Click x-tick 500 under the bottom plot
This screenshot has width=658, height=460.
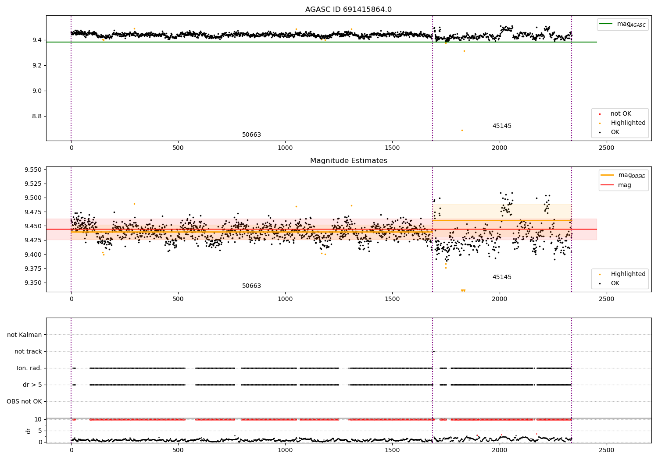coord(178,450)
